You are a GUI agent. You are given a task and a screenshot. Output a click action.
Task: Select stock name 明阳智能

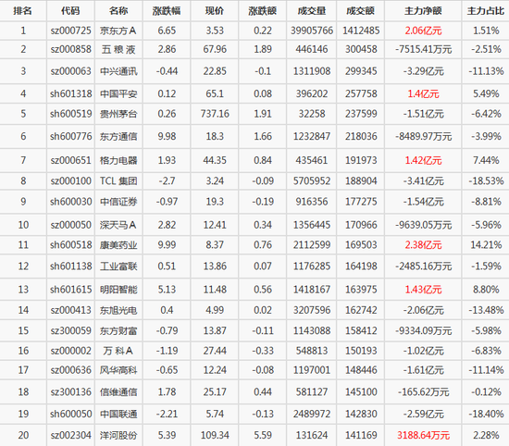click(x=118, y=290)
